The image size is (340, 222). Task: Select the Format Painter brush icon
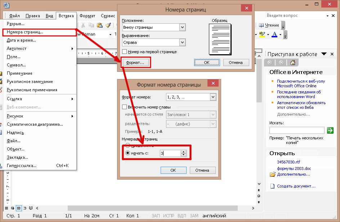tap(108, 25)
